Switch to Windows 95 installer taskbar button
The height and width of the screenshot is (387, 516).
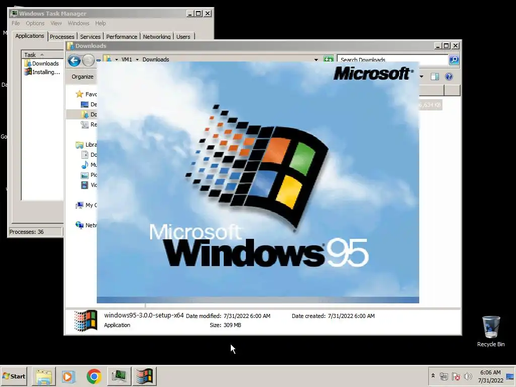coord(145,376)
